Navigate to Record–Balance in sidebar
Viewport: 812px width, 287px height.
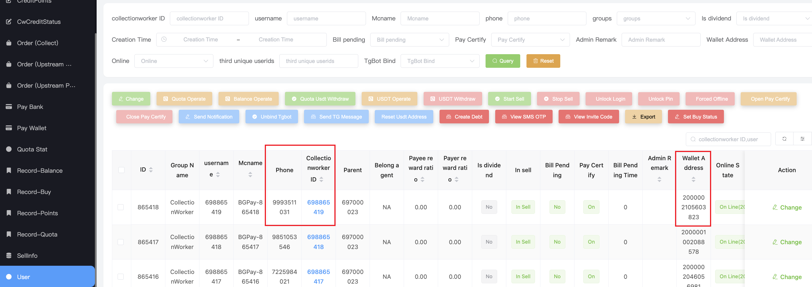(x=40, y=170)
